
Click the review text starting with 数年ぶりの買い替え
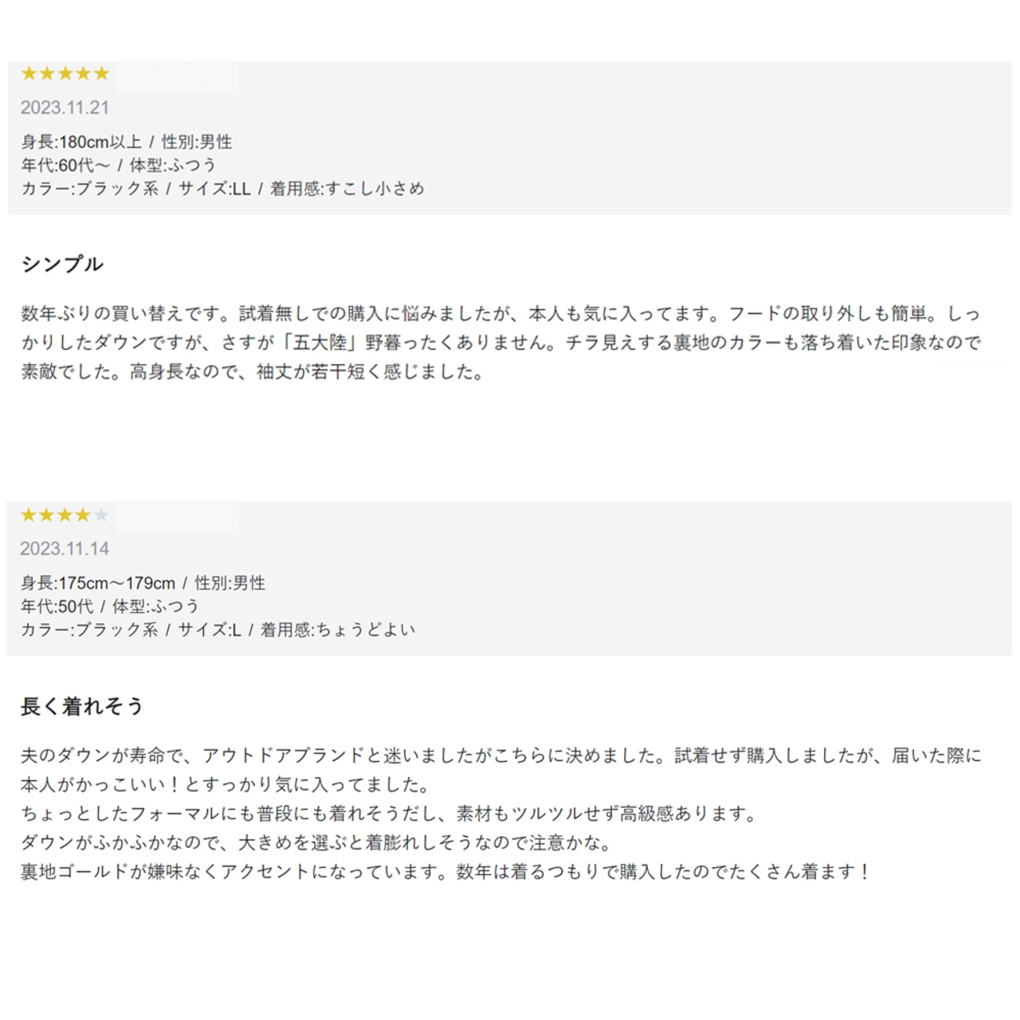click(500, 343)
